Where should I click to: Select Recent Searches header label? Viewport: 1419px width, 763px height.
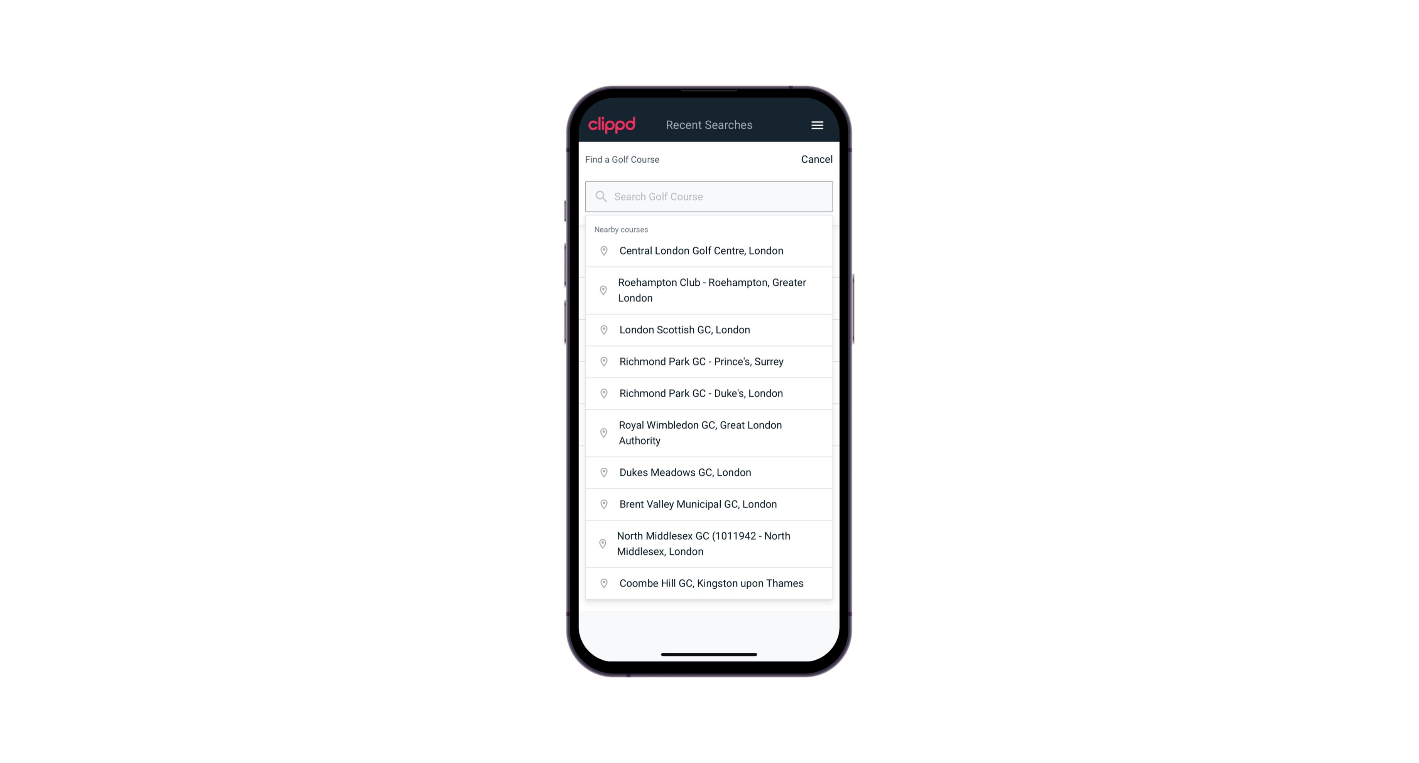point(709,125)
